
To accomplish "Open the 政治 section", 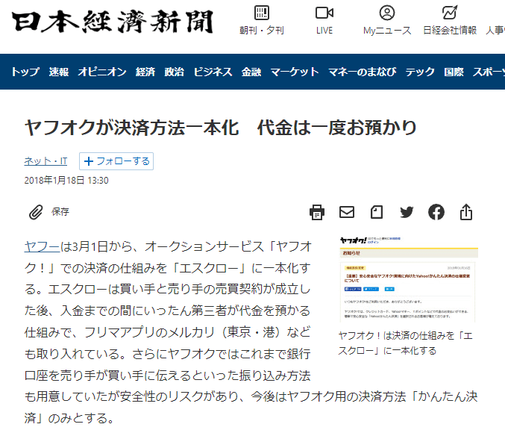I will [175, 72].
